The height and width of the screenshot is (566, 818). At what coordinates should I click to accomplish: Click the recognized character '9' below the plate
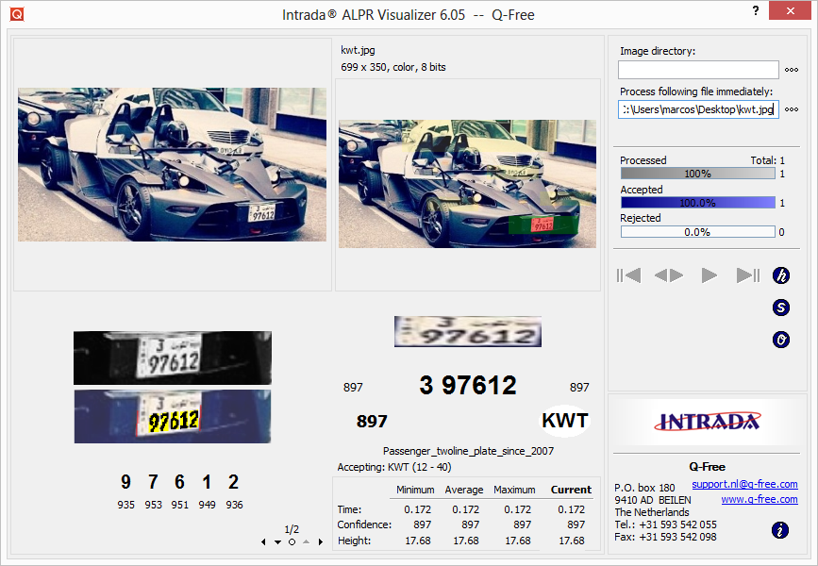(x=125, y=481)
